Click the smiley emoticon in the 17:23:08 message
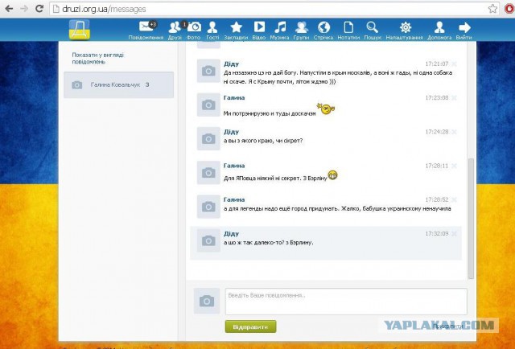 tap(326, 109)
